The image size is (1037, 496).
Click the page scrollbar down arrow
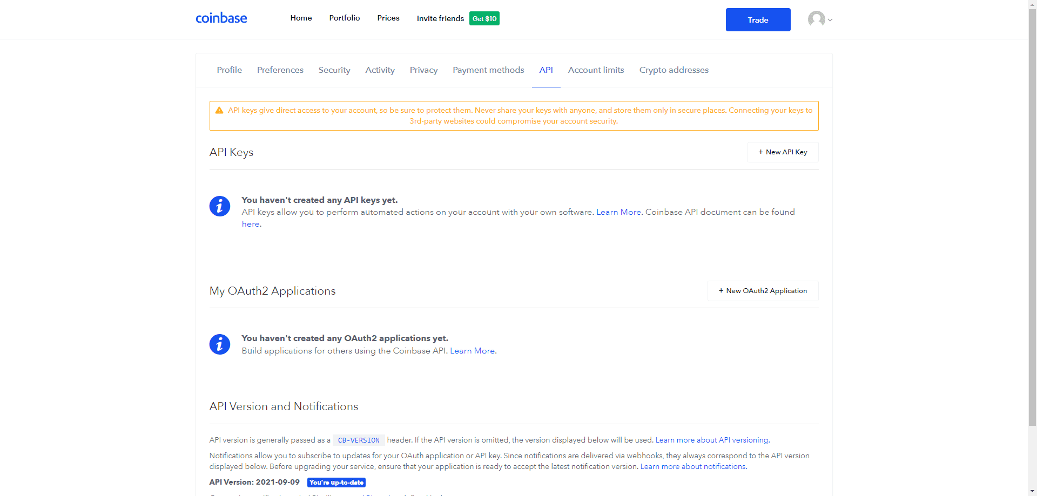coord(1032,491)
